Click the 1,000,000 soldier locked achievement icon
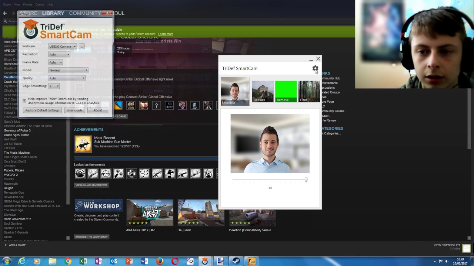 (x=170, y=173)
